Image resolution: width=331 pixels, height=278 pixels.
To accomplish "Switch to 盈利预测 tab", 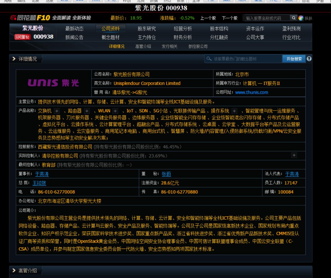I will click(x=291, y=29).
